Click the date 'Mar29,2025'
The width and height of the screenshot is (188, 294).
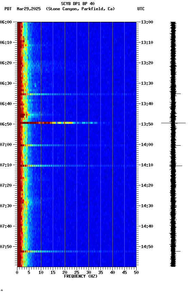[29, 9]
